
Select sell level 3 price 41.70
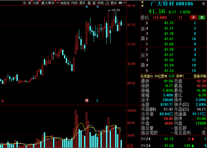169,34
